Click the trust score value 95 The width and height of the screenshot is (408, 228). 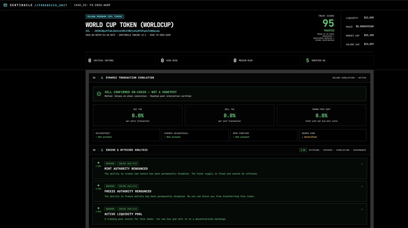click(x=328, y=23)
